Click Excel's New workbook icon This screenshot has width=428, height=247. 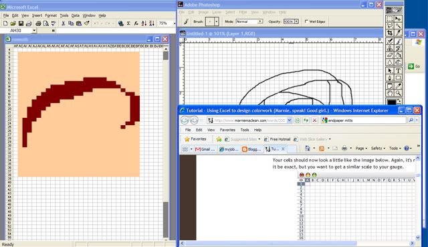click(x=5, y=23)
